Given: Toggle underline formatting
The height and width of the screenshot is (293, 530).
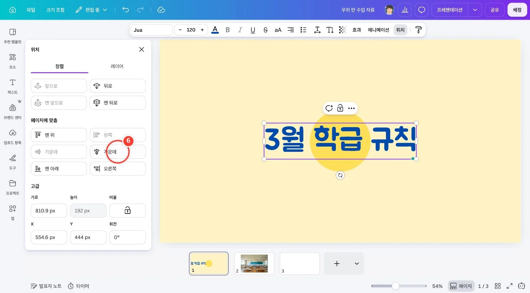Looking at the screenshot, I should pos(253,30).
